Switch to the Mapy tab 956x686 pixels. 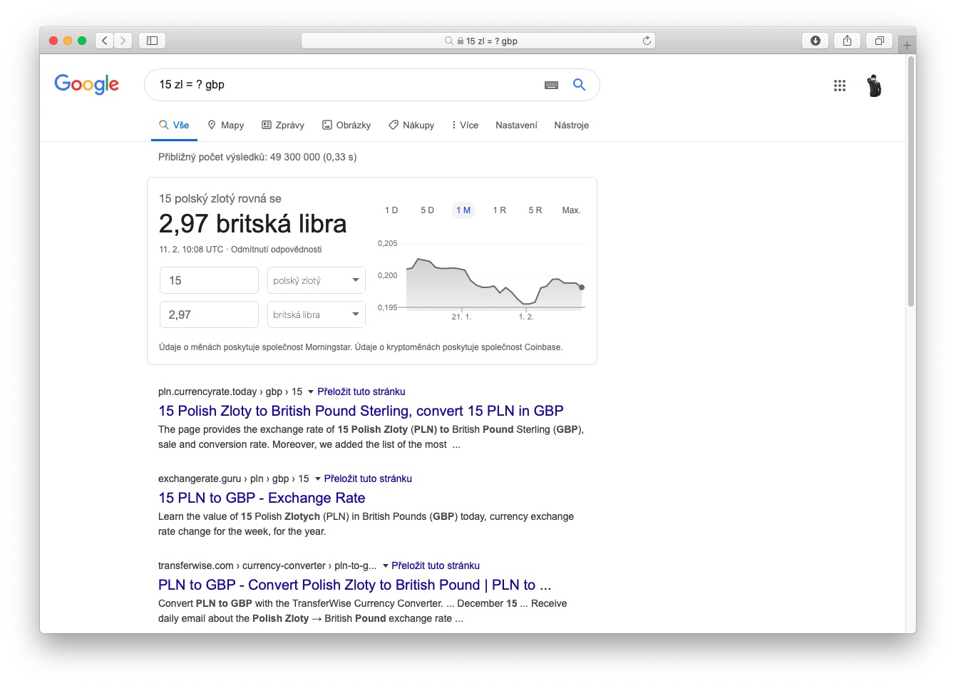click(x=226, y=126)
